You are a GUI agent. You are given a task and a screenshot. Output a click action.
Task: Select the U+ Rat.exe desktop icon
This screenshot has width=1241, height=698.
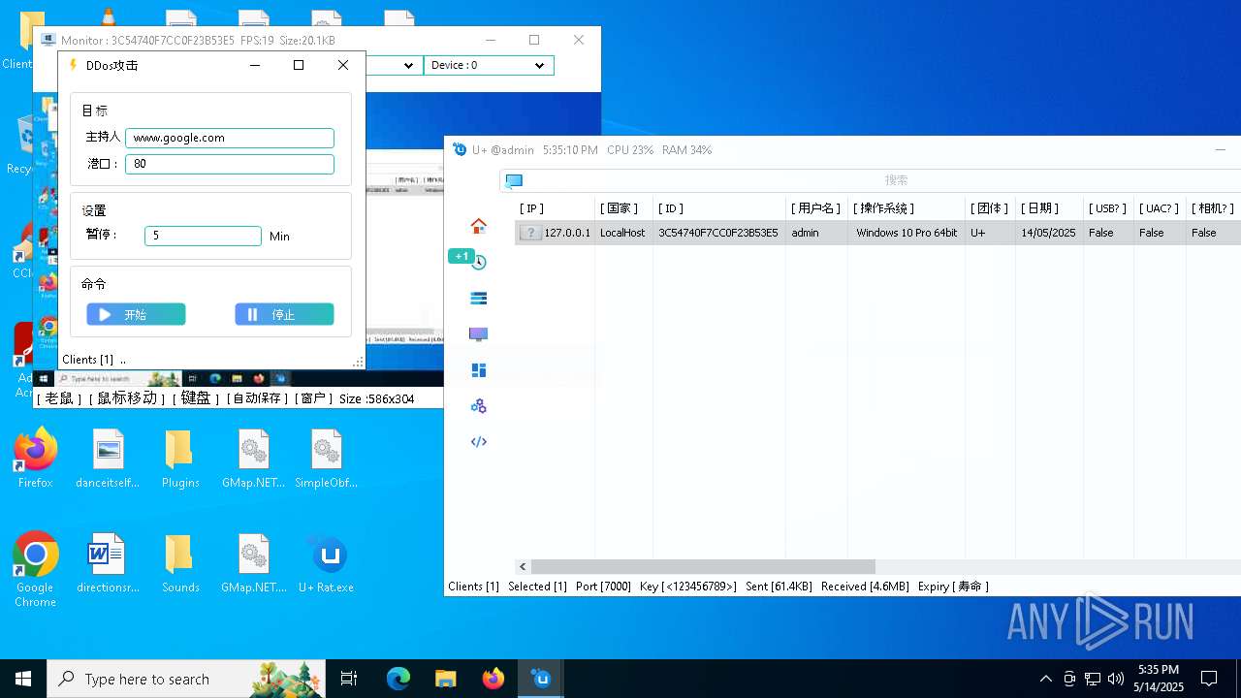tap(327, 564)
